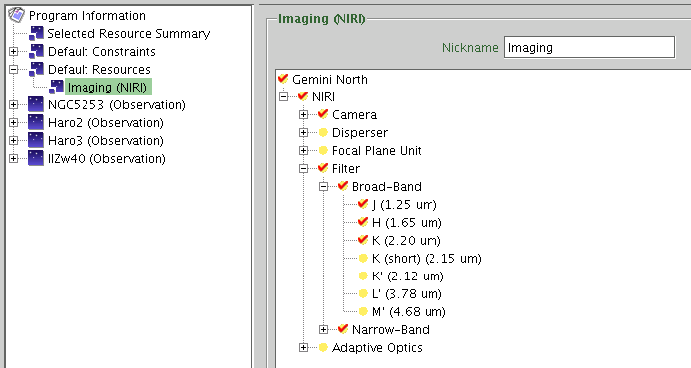The image size is (691, 368).
Task: Collapse the NIRI tree branch
Action: pyautogui.click(x=283, y=96)
